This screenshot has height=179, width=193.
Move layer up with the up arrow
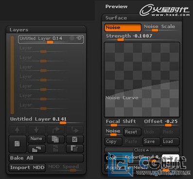18,130
